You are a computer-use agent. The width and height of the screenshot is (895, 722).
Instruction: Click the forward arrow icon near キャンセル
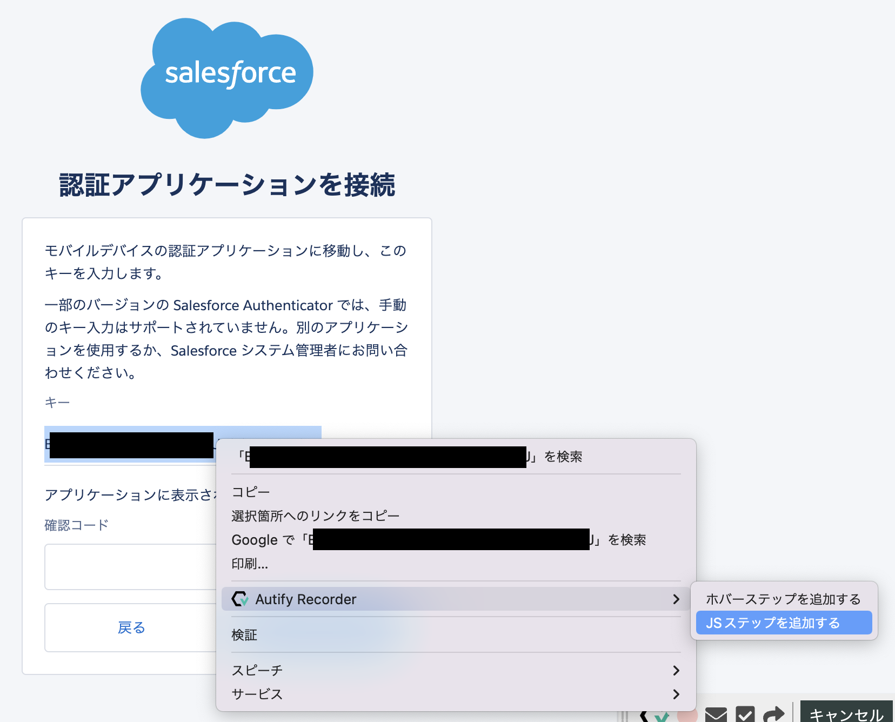point(774,713)
